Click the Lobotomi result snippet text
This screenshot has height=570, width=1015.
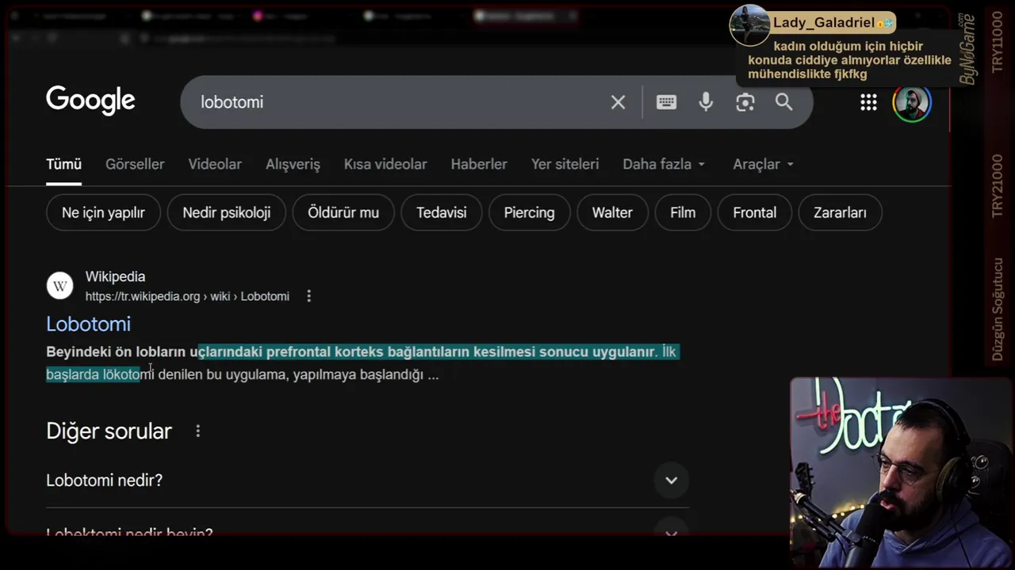coord(362,363)
